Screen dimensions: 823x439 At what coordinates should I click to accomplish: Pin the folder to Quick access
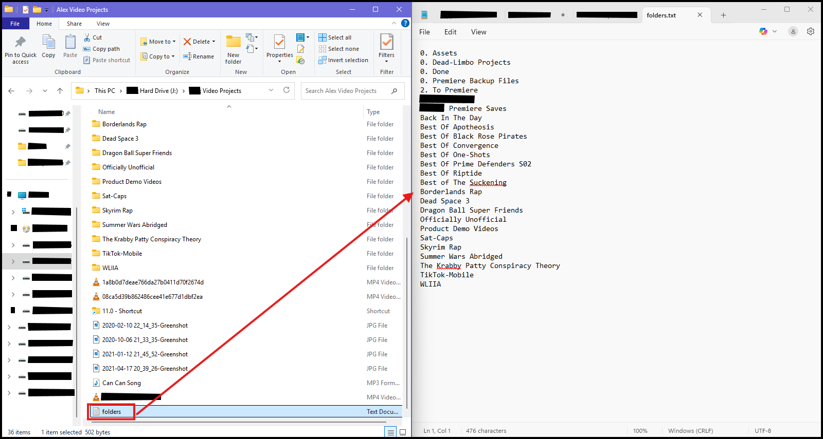(21, 50)
